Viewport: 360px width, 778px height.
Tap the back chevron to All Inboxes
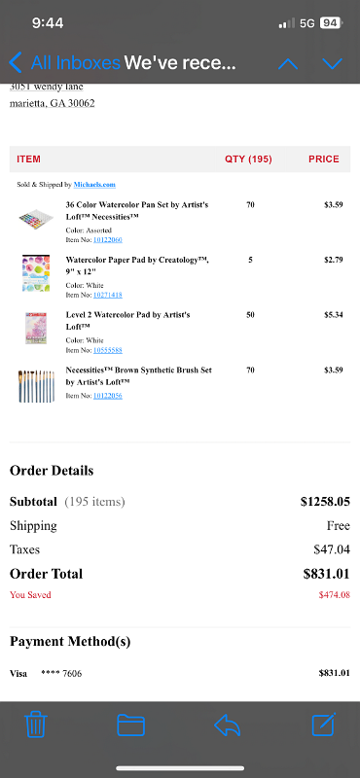(16, 62)
